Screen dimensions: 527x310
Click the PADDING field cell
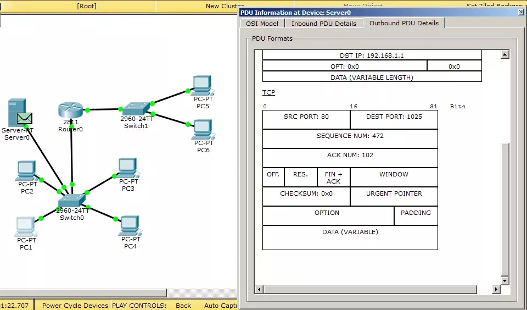point(416,216)
